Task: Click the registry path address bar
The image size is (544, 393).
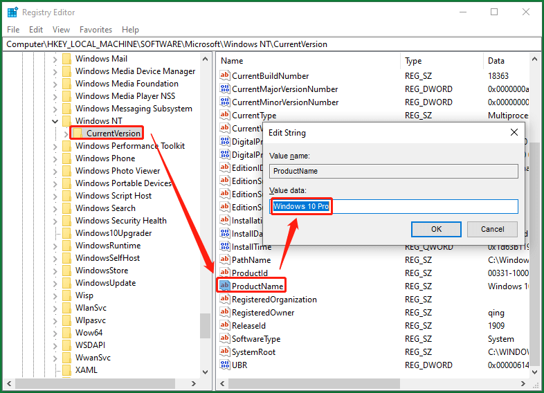Action: pyautogui.click(x=272, y=44)
